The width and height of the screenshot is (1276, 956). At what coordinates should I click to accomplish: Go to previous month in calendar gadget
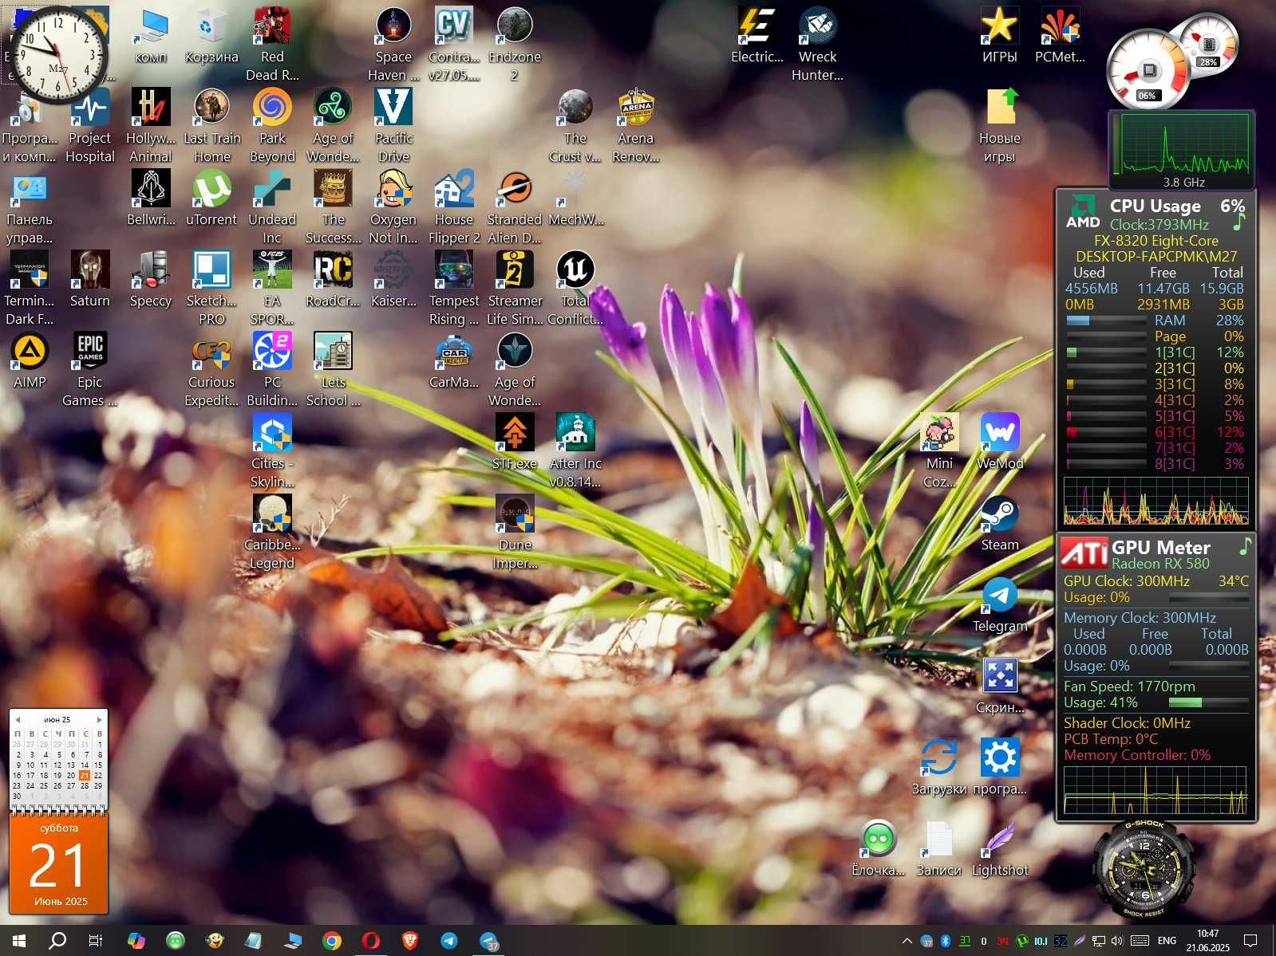click(18, 719)
